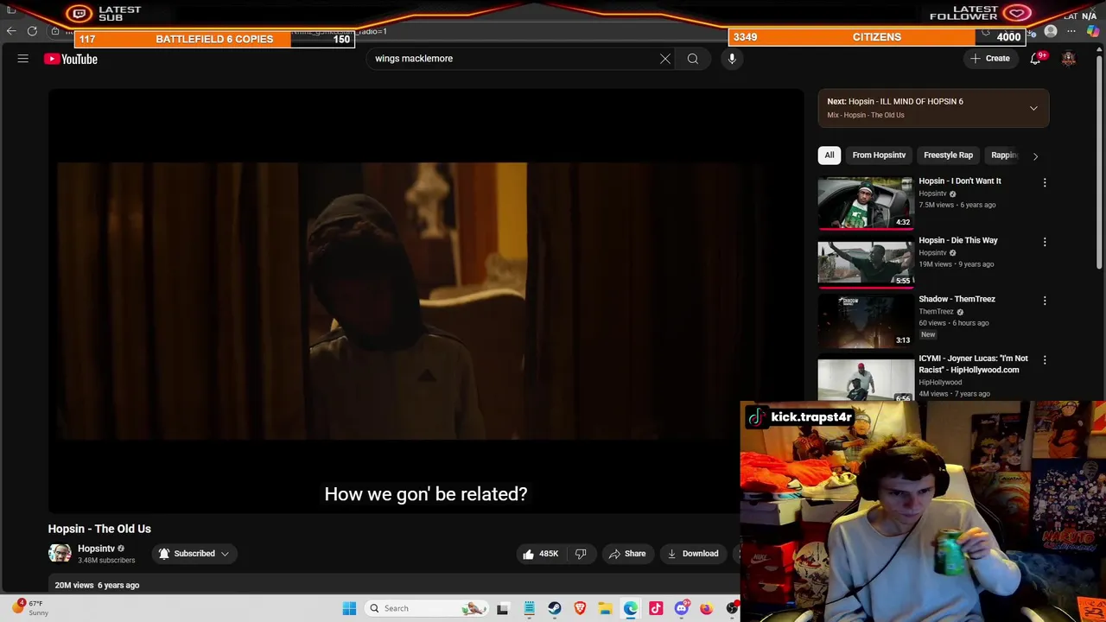Image resolution: width=1106 pixels, height=622 pixels.
Task: Open Brave browser from the taskbar
Action: click(580, 608)
